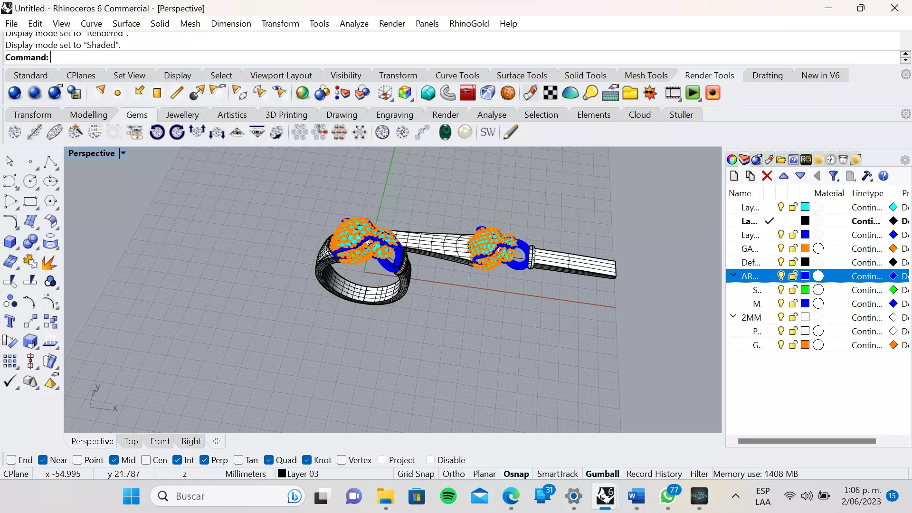Image resolution: width=912 pixels, height=513 pixels.
Task: Disable Near object snap
Action: click(x=43, y=460)
